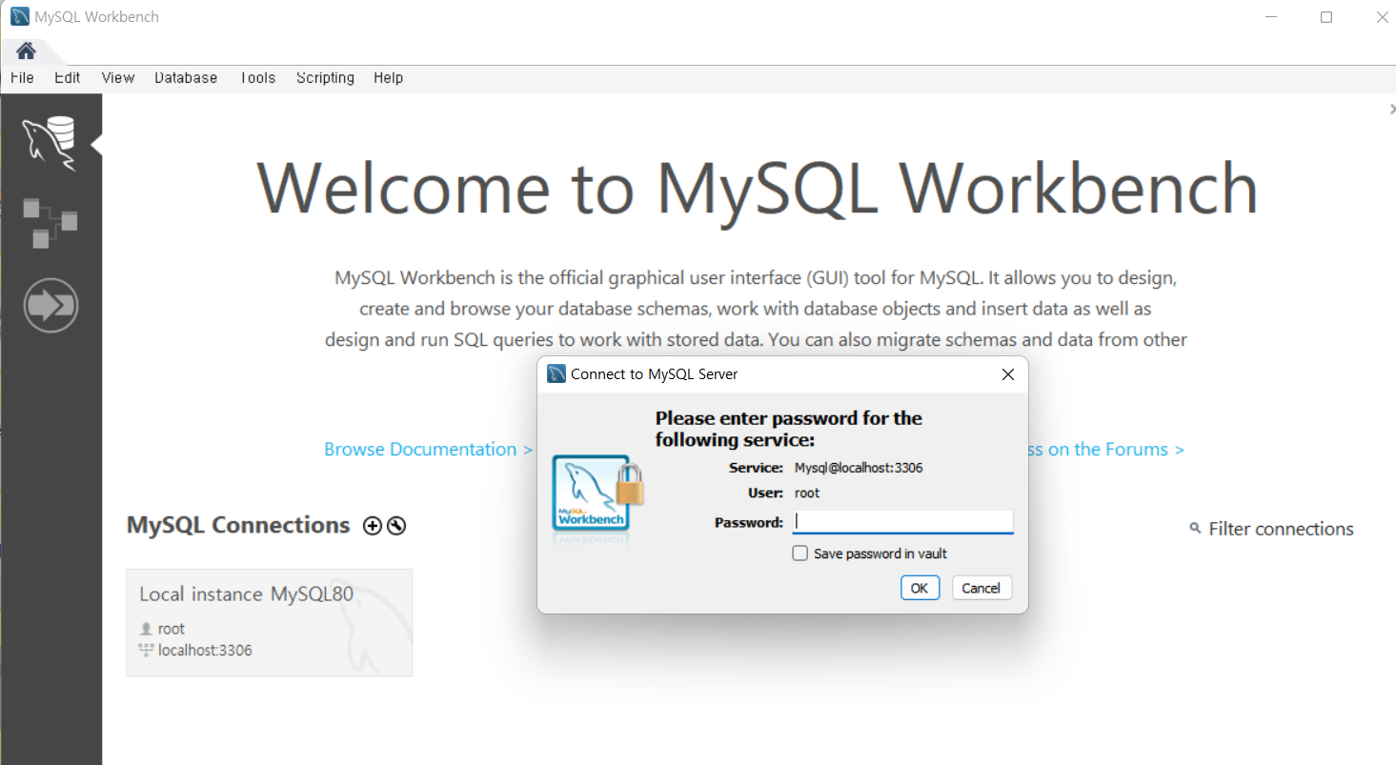The width and height of the screenshot is (1396, 765).
Task: Focus the Password input field
Action: point(902,522)
